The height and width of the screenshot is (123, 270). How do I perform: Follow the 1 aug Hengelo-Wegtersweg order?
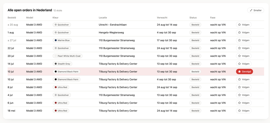pyautogui.click(x=243, y=32)
